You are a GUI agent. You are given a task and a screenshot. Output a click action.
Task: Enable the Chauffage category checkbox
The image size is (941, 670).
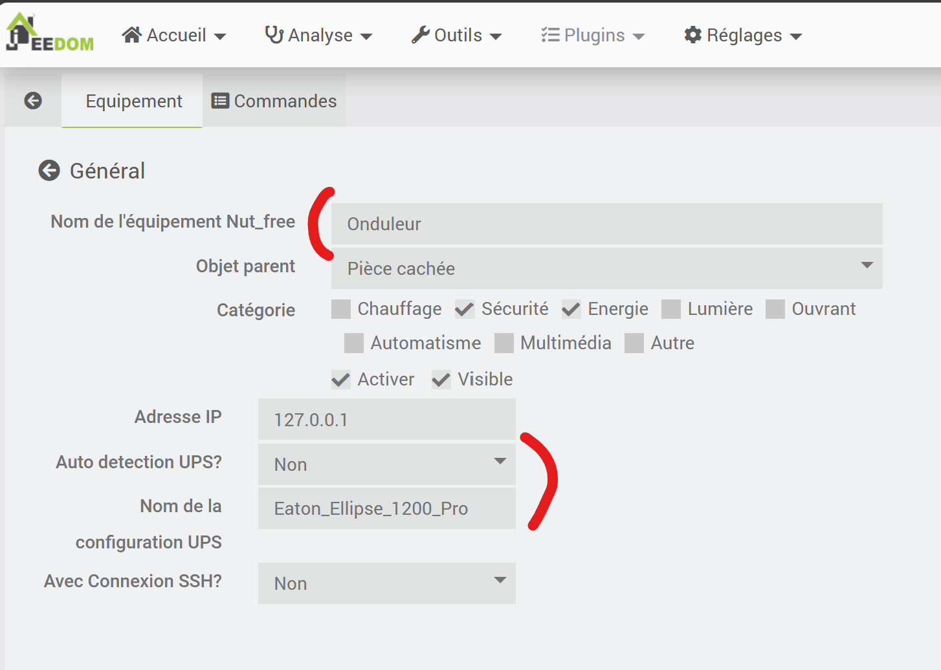point(341,309)
